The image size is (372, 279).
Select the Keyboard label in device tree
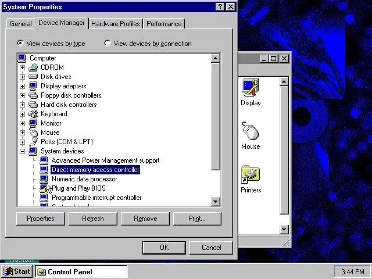(x=54, y=114)
